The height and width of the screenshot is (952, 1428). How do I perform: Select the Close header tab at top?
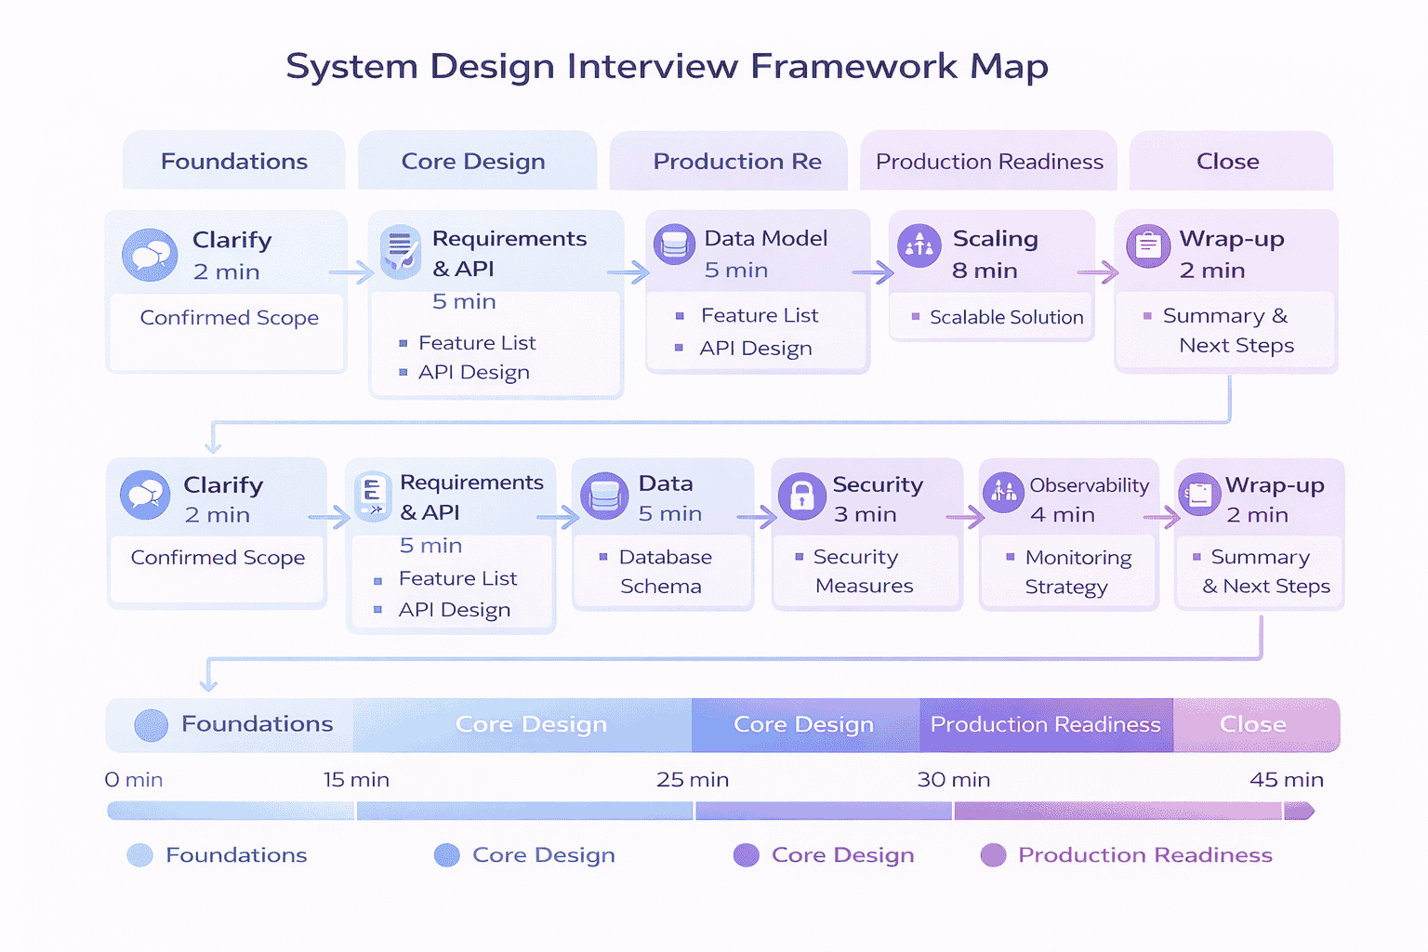click(x=1228, y=162)
